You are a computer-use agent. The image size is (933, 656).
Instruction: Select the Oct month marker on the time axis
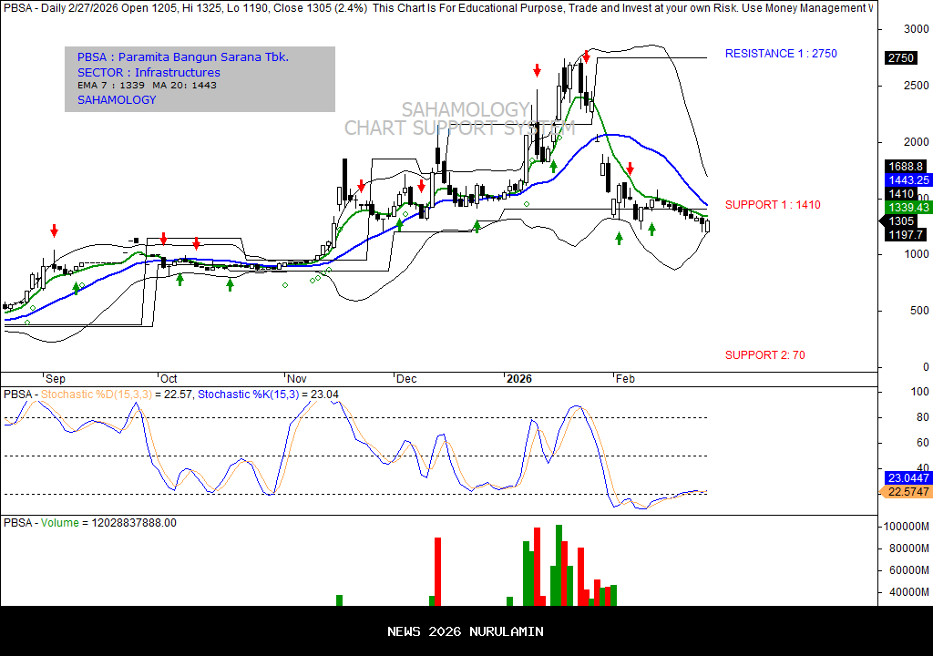[168, 378]
